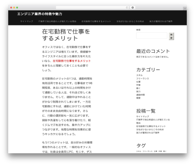
Task: Open 在宅勤務で仕事をするメリット in the header menu
Action: tap(96, 21)
